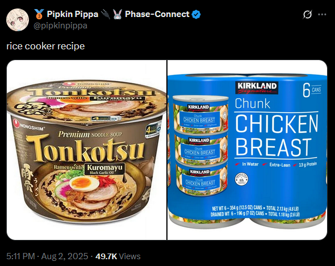Open the three-dot more options menu

322,15
